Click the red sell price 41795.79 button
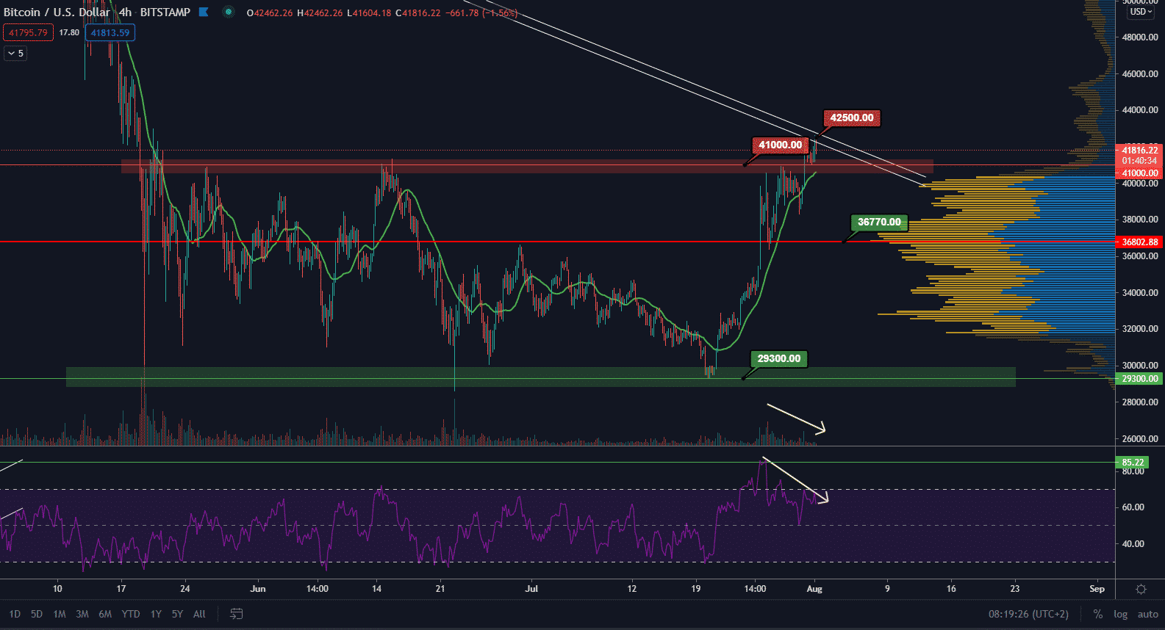Viewport: 1165px width, 630px height. [x=28, y=32]
